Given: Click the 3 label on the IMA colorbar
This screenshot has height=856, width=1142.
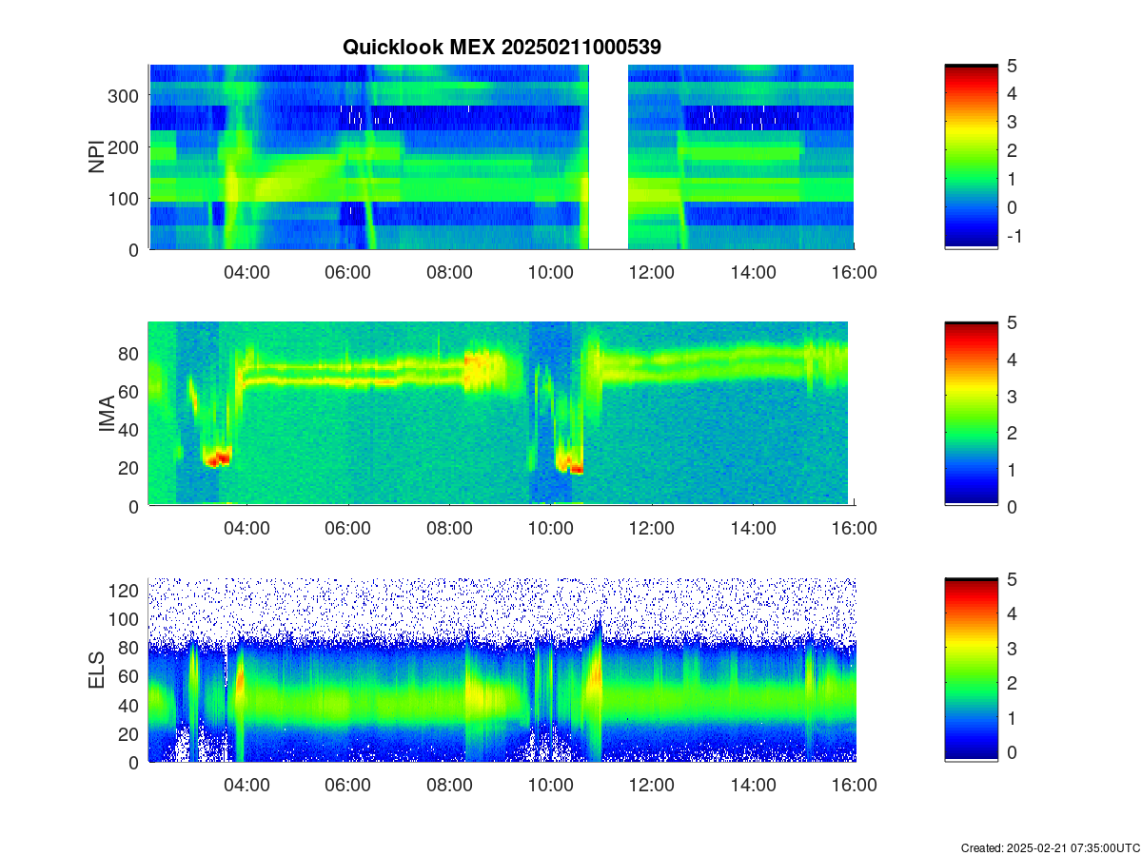Looking at the screenshot, I should tap(1012, 396).
